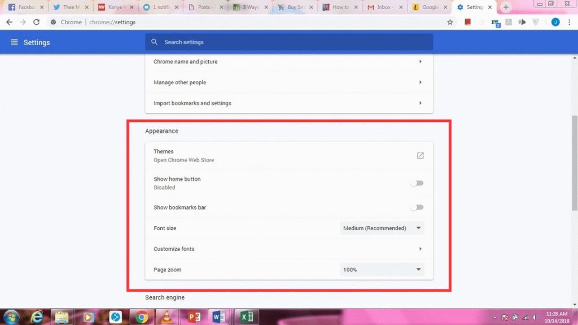Click the shield extension icon
Screen dimensions: 578x325
536,22
